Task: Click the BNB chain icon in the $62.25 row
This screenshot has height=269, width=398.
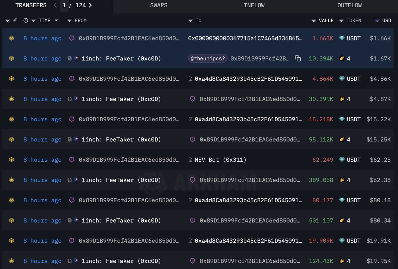Action: 12,160
